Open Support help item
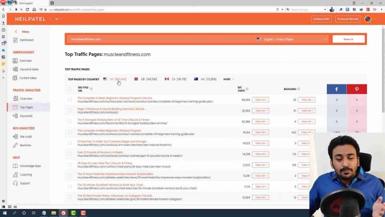Image resolution: width=385 pixels, height=217 pixels. 22,183
